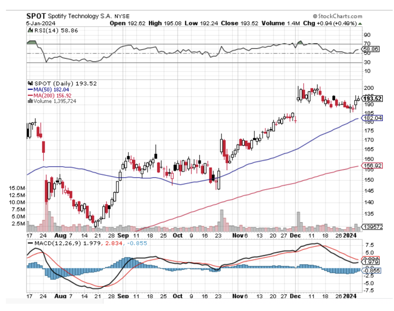Image resolution: width=394 pixels, height=311 pixels.
Task: Click the MA(50) 182.04 legend entry
Action: [x=51, y=89]
